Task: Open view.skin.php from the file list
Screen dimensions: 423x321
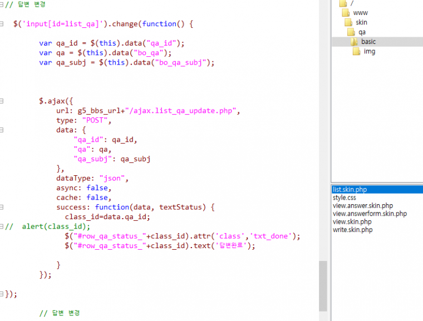Action: click(x=351, y=221)
